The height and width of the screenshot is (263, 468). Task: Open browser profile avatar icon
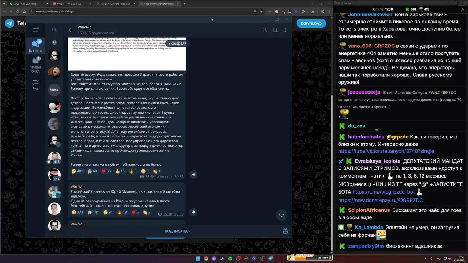pyautogui.click(x=322, y=11)
